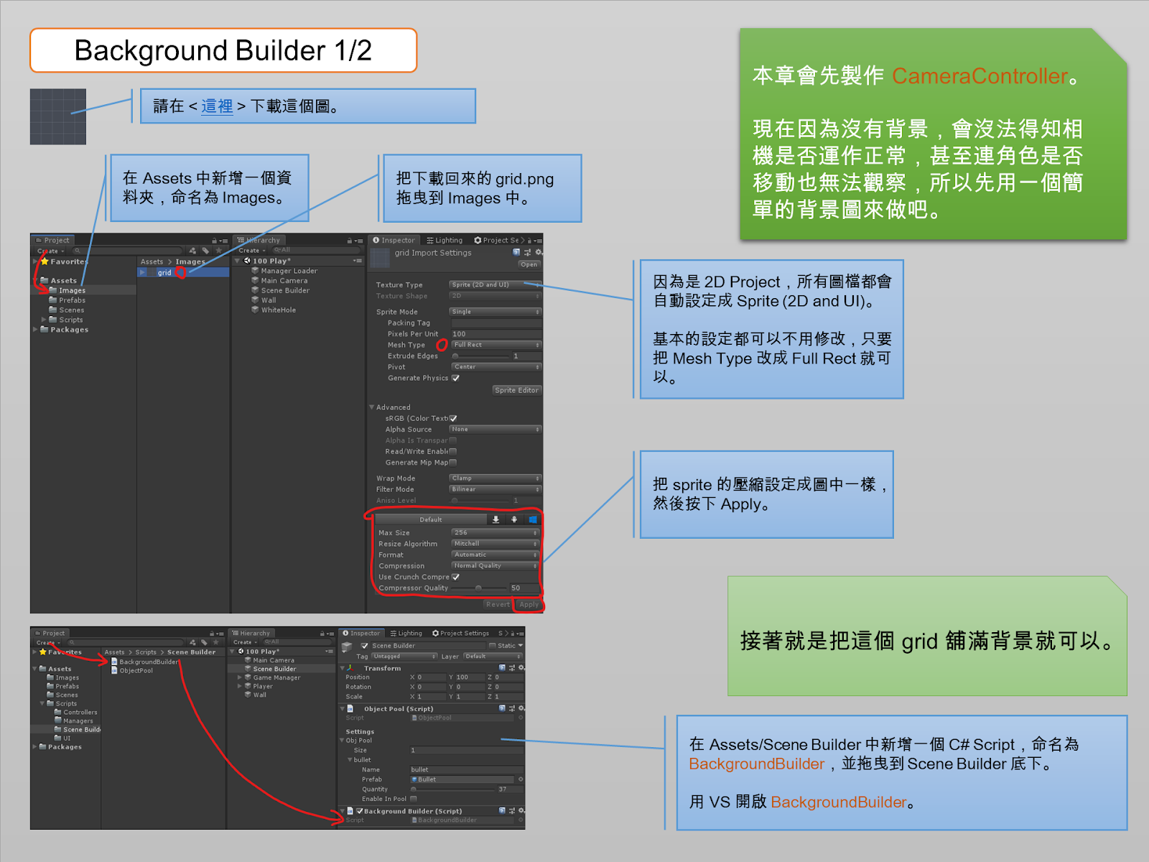The image size is (1149, 862).
Task: Collapse the Transform component
Action: (343, 668)
